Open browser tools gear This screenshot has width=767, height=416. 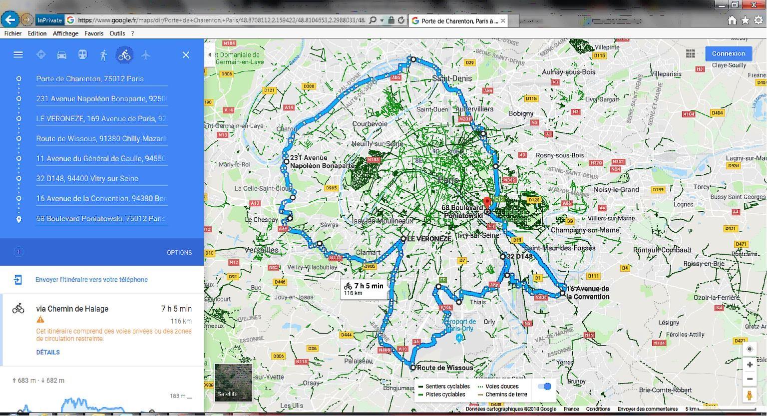759,20
